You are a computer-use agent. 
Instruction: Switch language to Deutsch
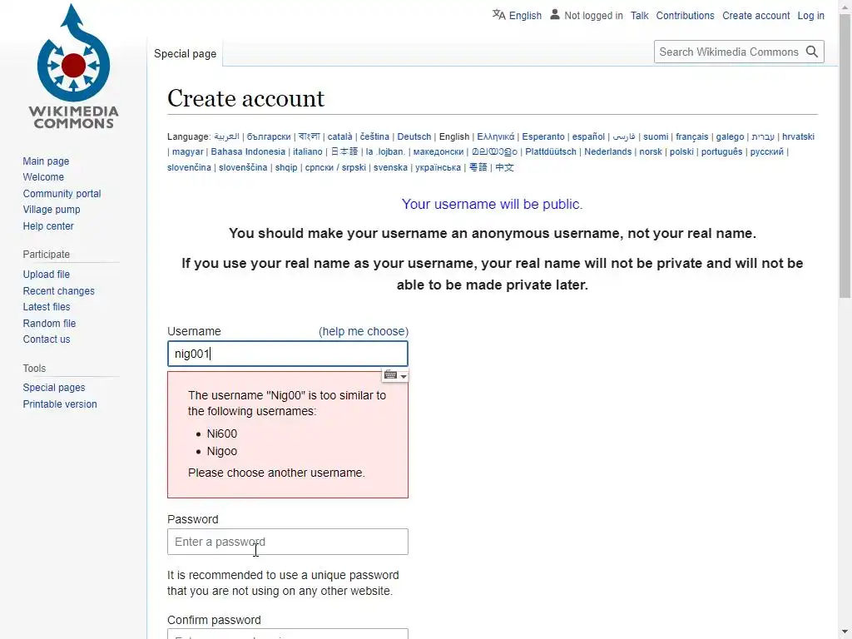coord(414,136)
